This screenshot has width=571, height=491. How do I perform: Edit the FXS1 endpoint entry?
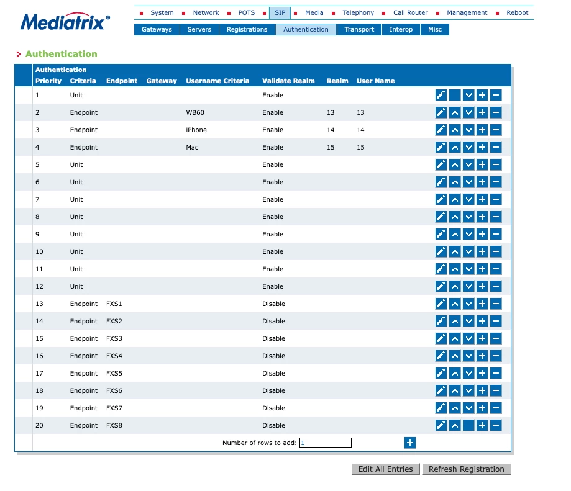pos(441,304)
